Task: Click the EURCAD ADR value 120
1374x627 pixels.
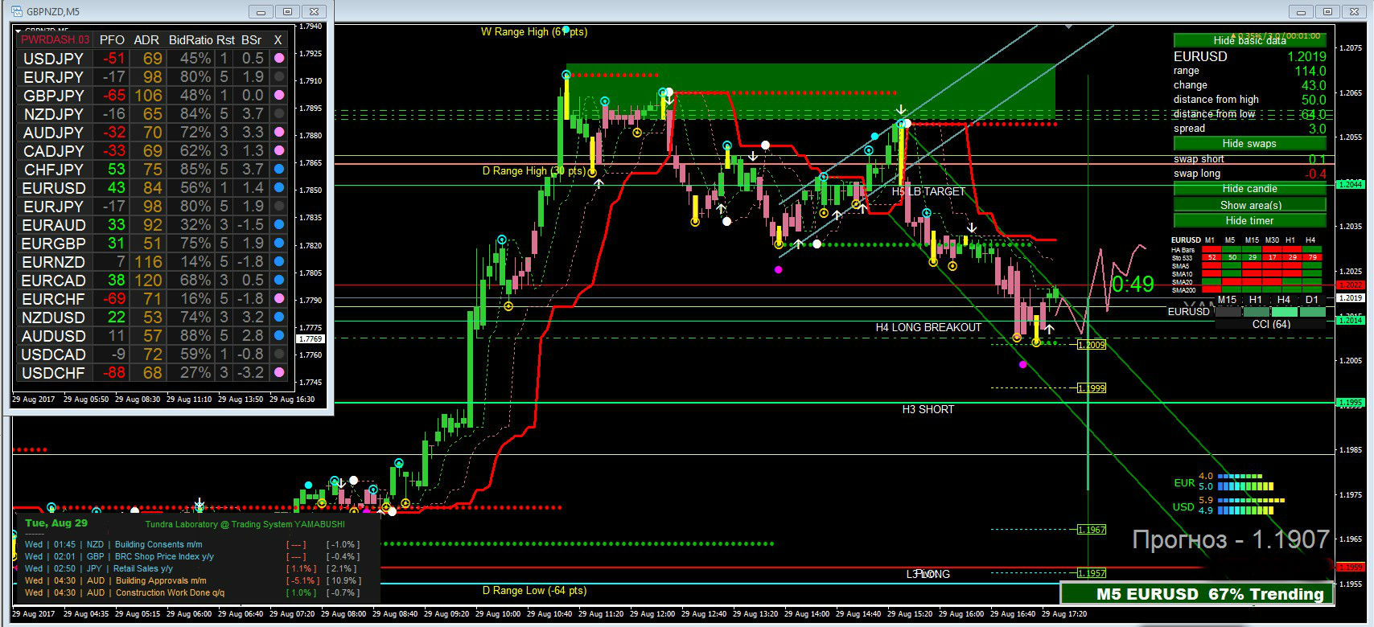Action: pyautogui.click(x=148, y=281)
